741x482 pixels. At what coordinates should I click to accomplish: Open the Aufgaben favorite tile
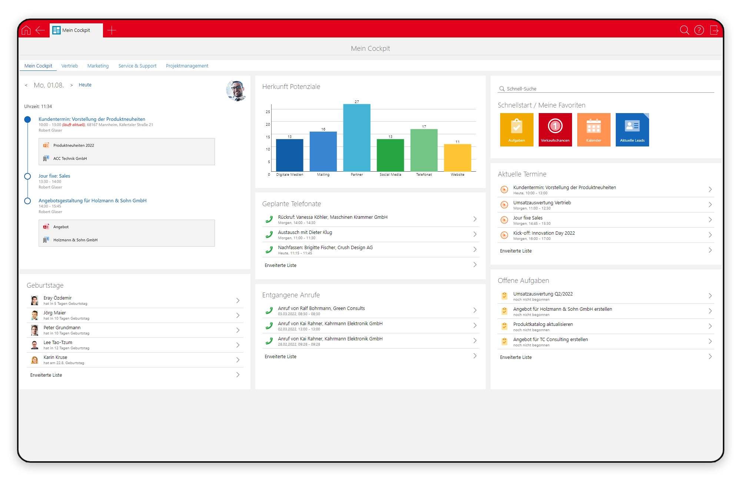(516, 129)
